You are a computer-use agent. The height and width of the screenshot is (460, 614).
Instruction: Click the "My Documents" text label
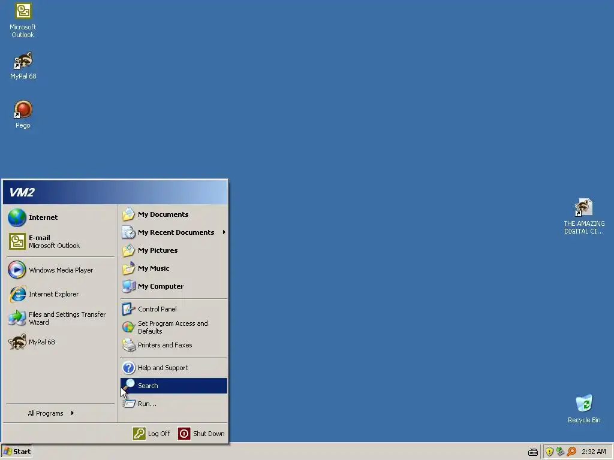[x=163, y=214]
